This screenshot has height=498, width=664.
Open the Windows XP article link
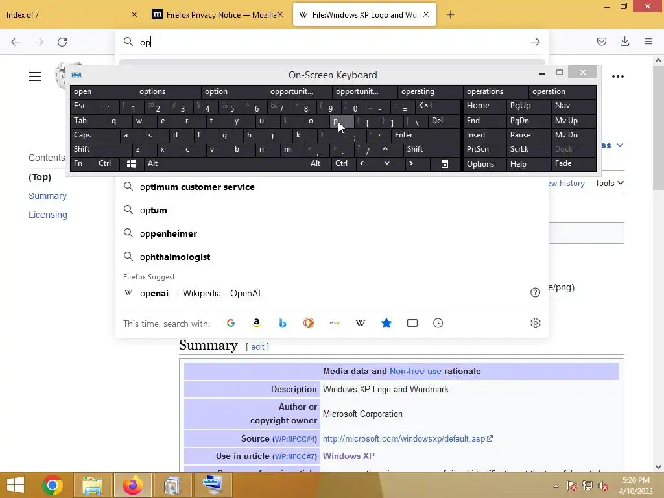click(x=348, y=456)
